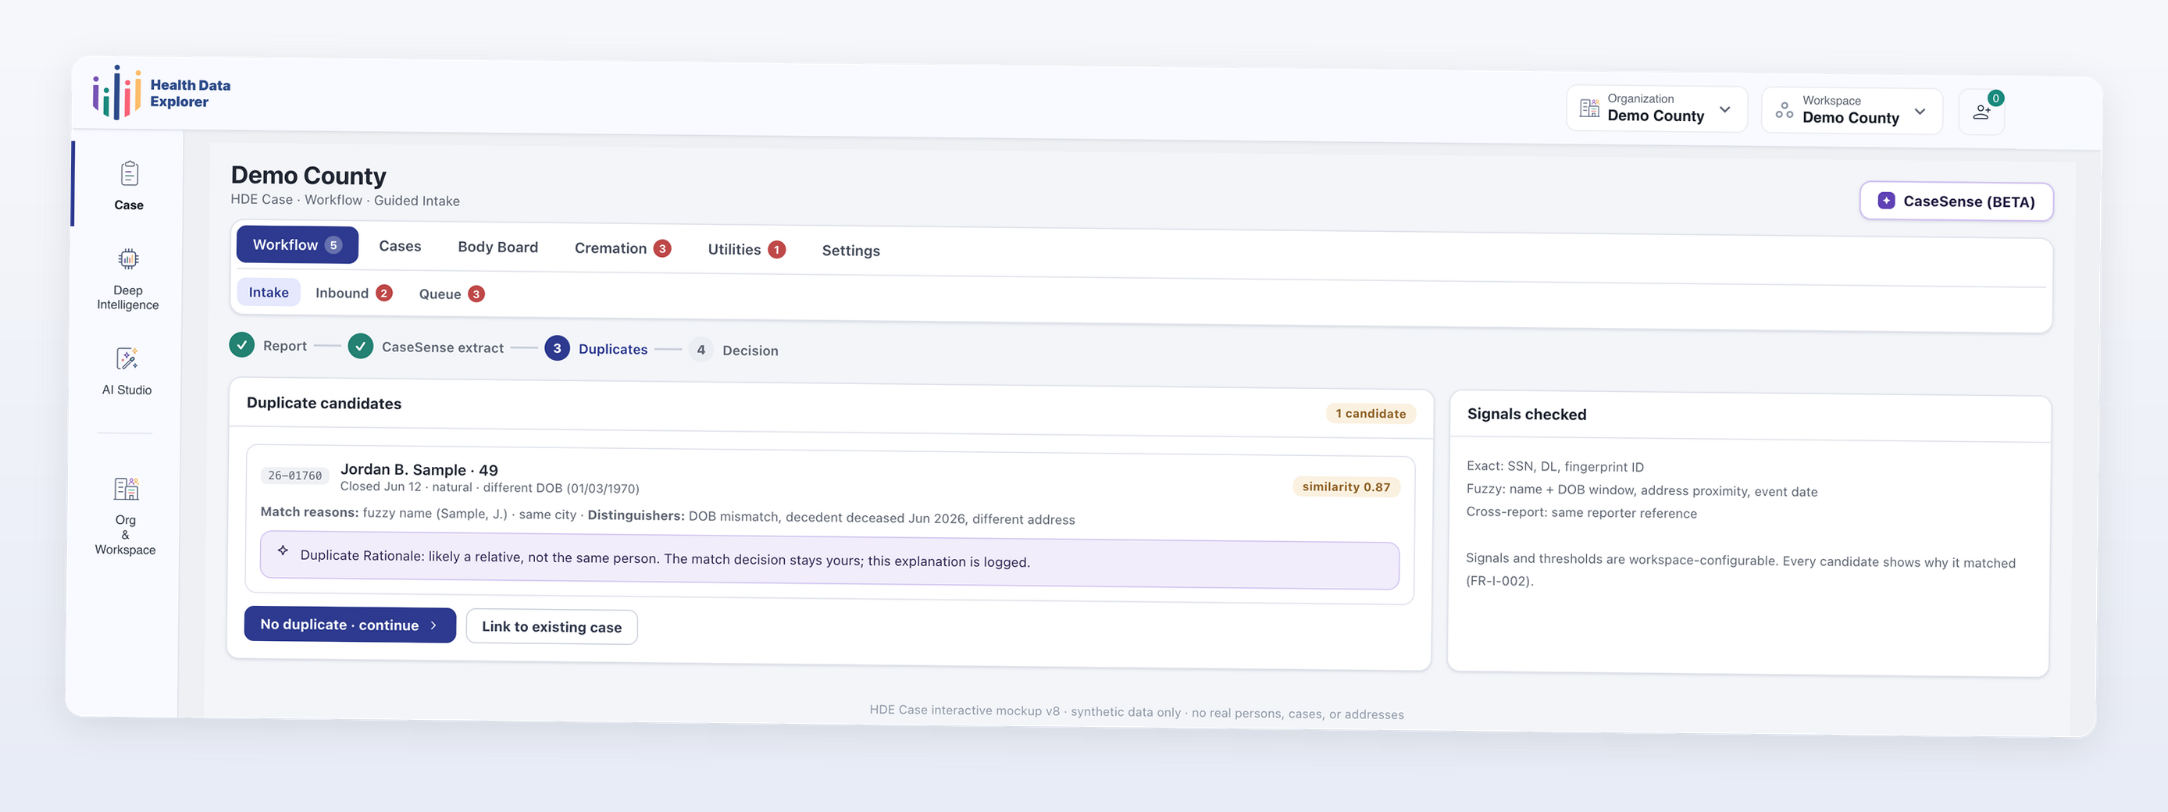Image resolution: width=2168 pixels, height=812 pixels.
Task: Click Link to existing case button
Action: (551, 627)
